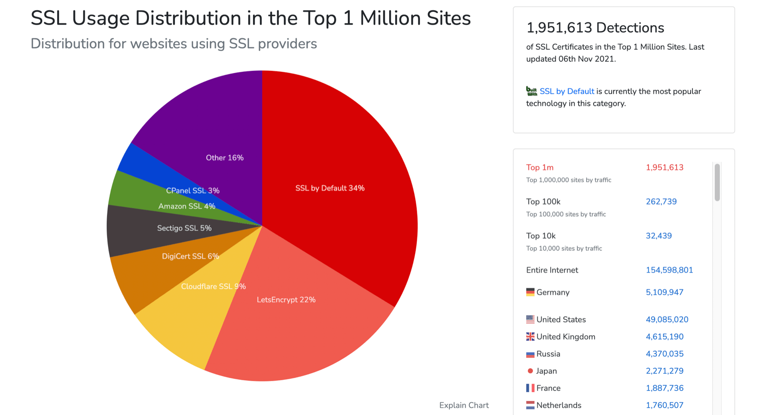Click the Top 1m label
The width and height of the screenshot is (758, 415).
point(540,167)
